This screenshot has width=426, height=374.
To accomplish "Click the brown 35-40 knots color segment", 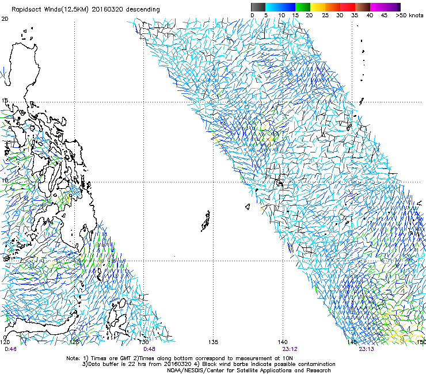I will coord(363,7).
